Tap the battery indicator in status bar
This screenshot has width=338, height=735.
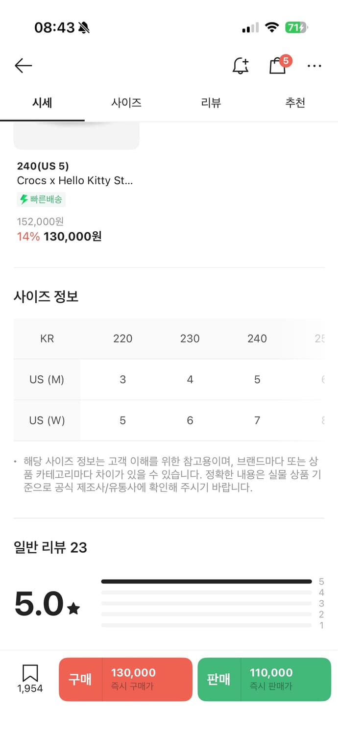[296, 27]
